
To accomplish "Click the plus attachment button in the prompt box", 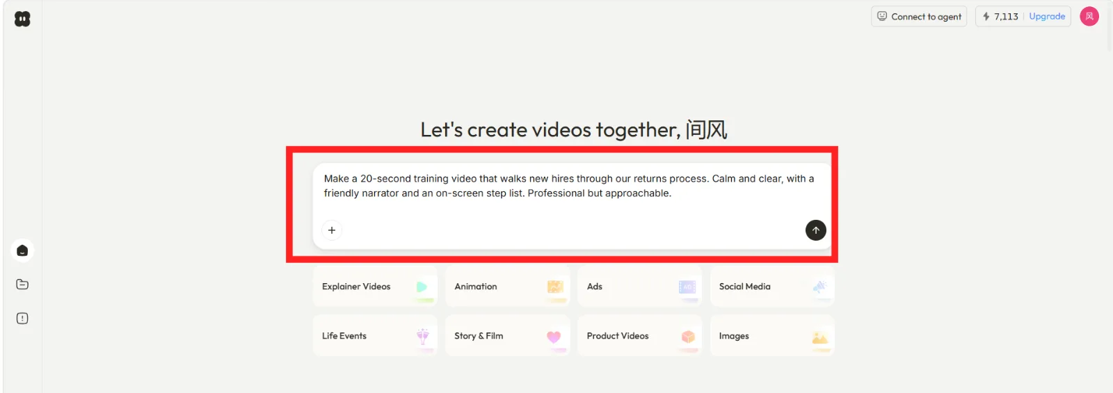I will [332, 230].
